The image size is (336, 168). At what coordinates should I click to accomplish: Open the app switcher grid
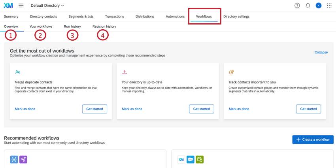(329, 6)
